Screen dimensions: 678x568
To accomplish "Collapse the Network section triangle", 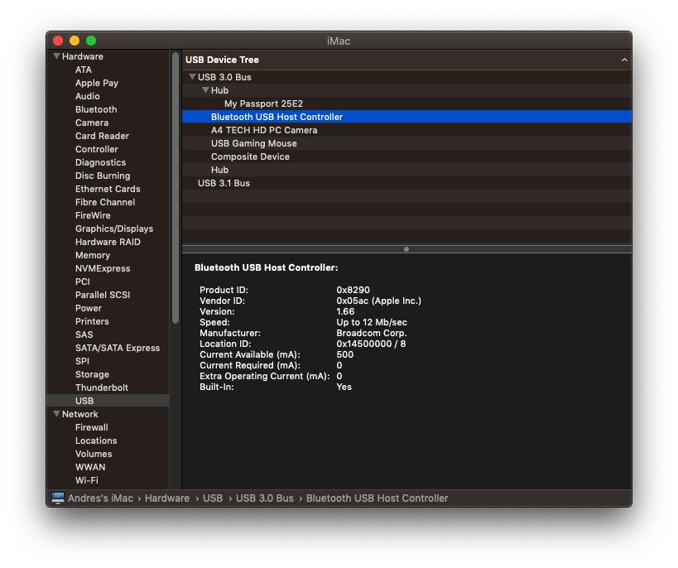I will pyautogui.click(x=56, y=414).
